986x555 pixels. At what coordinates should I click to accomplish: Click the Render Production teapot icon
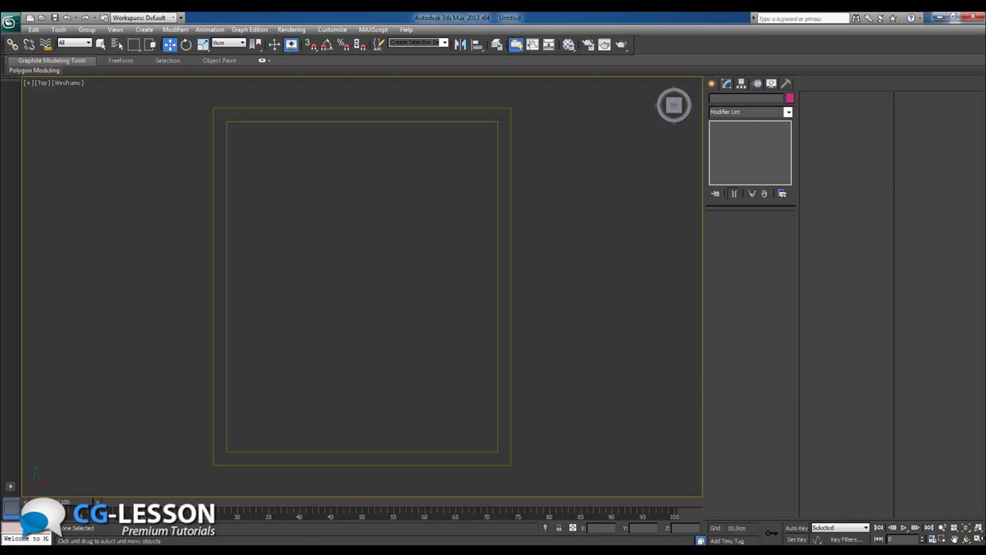click(621, 45)
